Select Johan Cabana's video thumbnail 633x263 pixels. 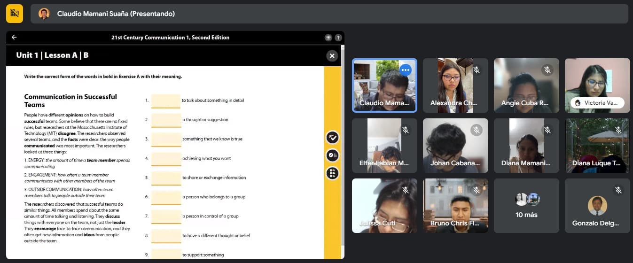click(x=455, y=146)
